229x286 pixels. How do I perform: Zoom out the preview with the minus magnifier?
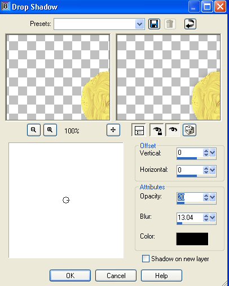pos(34,130)
